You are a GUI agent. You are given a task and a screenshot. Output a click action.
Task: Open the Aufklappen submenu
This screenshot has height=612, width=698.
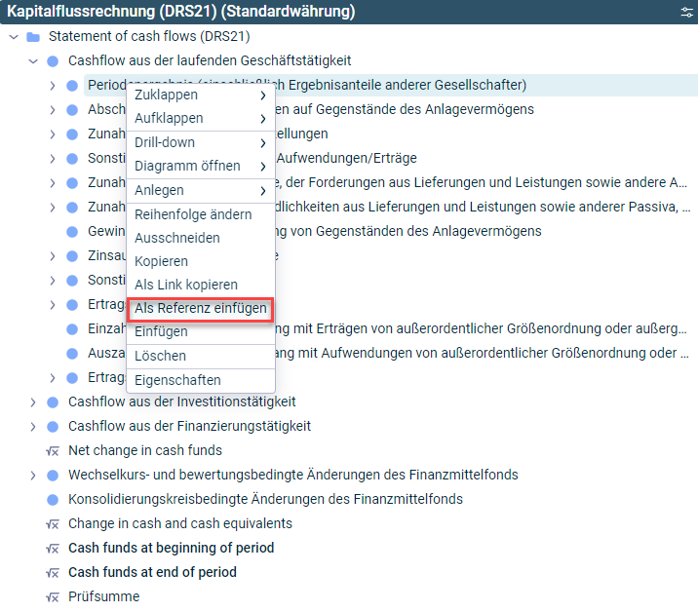201,118
